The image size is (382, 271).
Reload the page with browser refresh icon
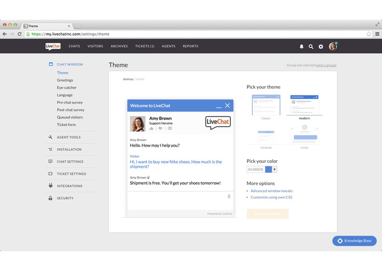[19, 34]
